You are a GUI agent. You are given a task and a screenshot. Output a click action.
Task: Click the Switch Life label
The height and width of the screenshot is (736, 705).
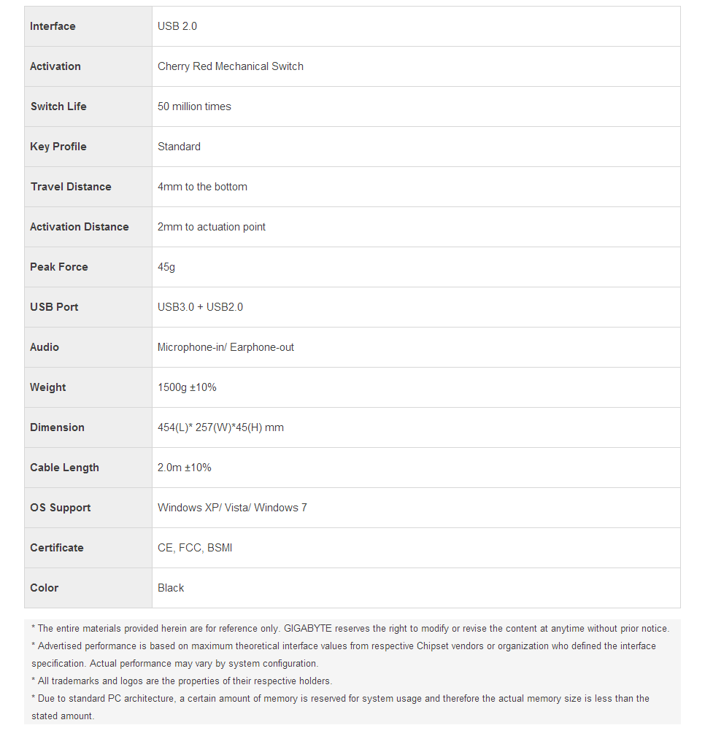pos(58,106)
